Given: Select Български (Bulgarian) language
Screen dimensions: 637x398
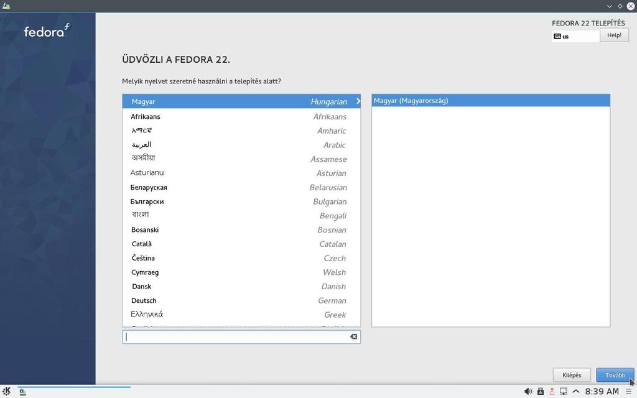Looking at the screenshot, I should (x=241, y=202).
